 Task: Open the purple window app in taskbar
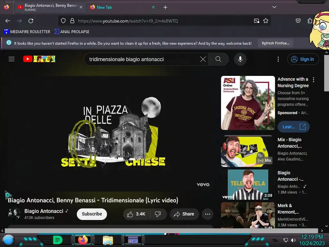pyautogui.click(x=133, y=240)
